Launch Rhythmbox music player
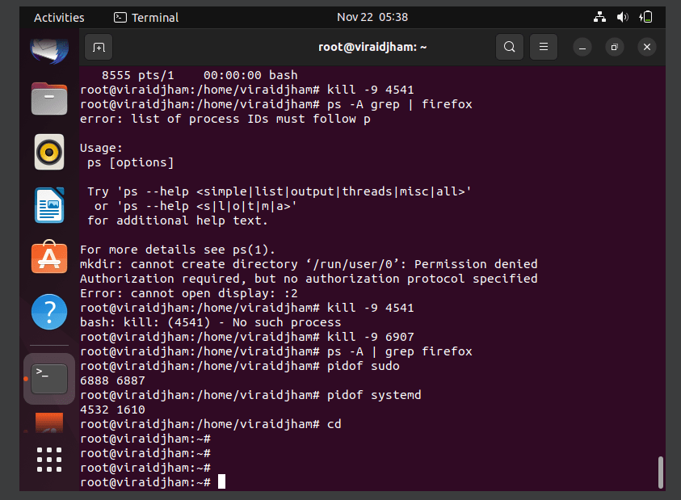Screen dimensions: 681x500 coord(49,152)
